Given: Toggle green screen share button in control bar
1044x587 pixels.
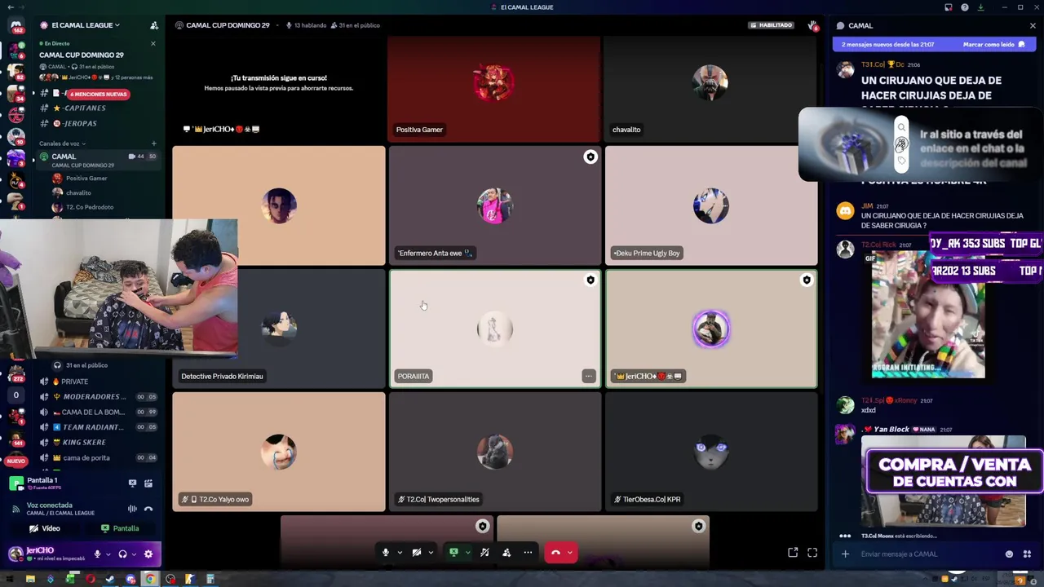Looking at the screenshot, I should (453, 553).
